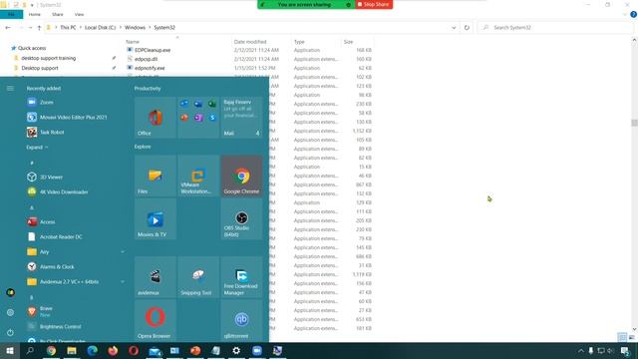Open the Office tile

(x=156, y=118)
